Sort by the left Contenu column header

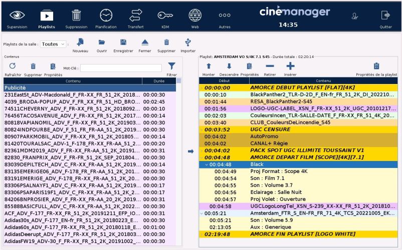click(73, 81)
